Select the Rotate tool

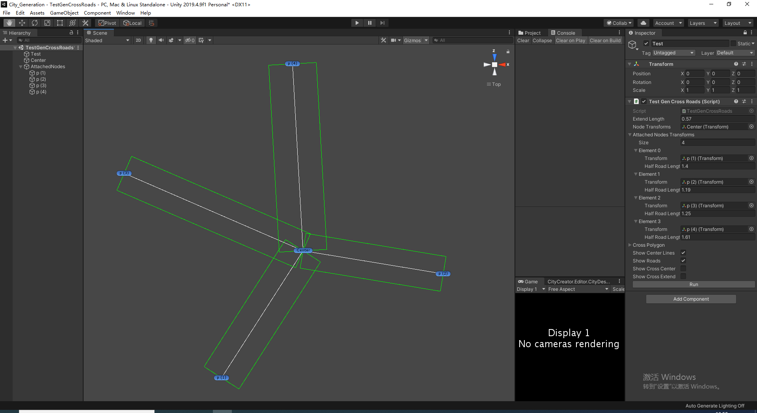(x=35, y=22)
